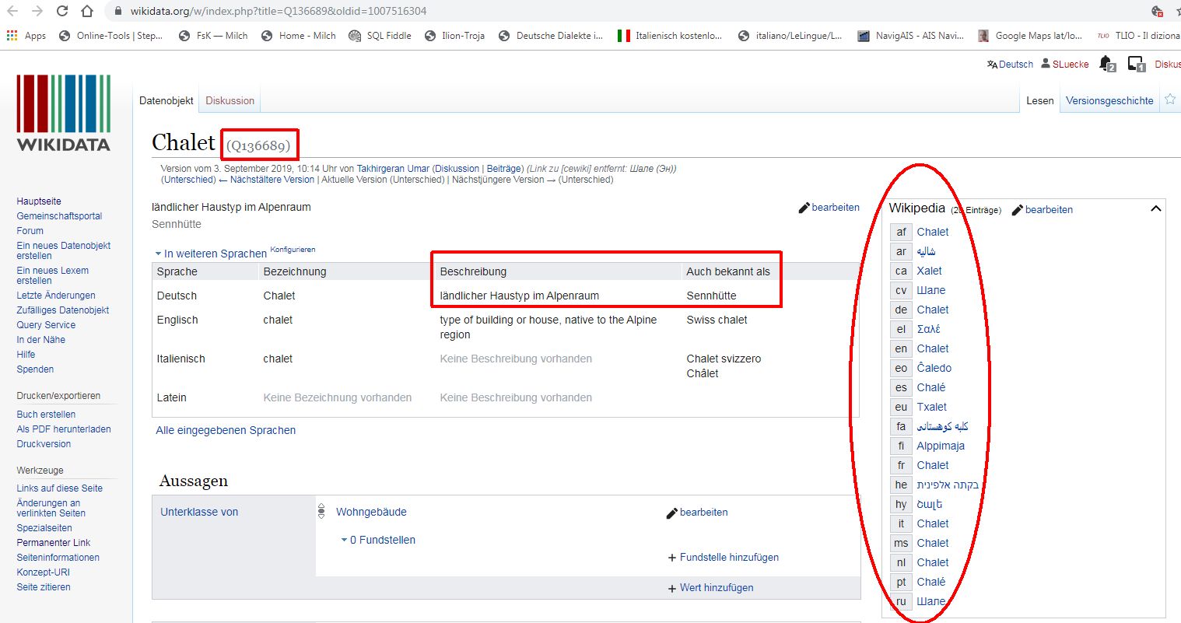
Task: Select the Chalet svizzero alias text
Action: click(724, 359)
